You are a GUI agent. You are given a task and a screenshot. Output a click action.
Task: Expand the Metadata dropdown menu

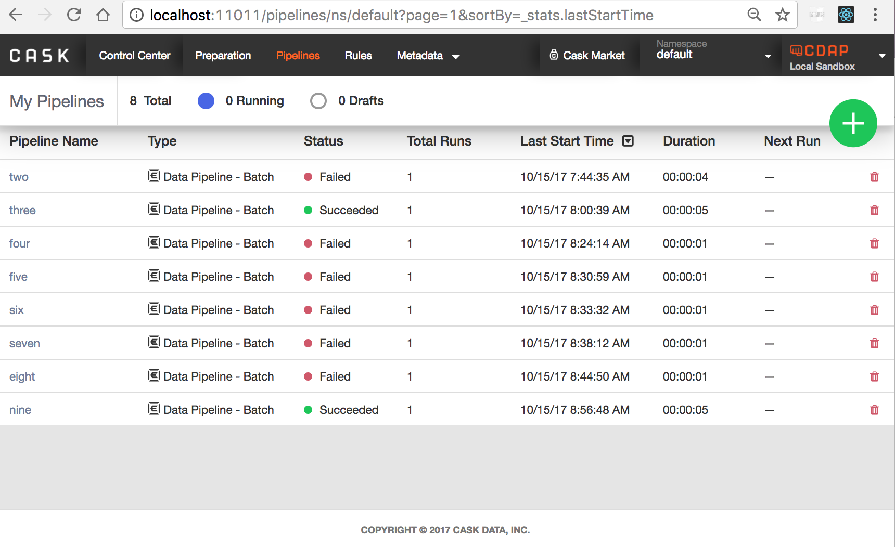click(428, 56)
